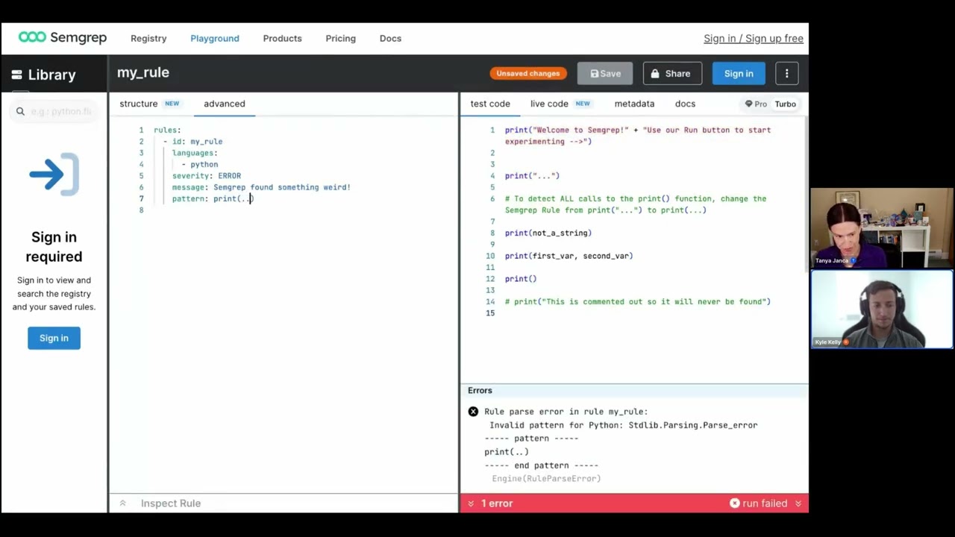
Task: Click the run failed chevron
Action: [x=798, y=503]
